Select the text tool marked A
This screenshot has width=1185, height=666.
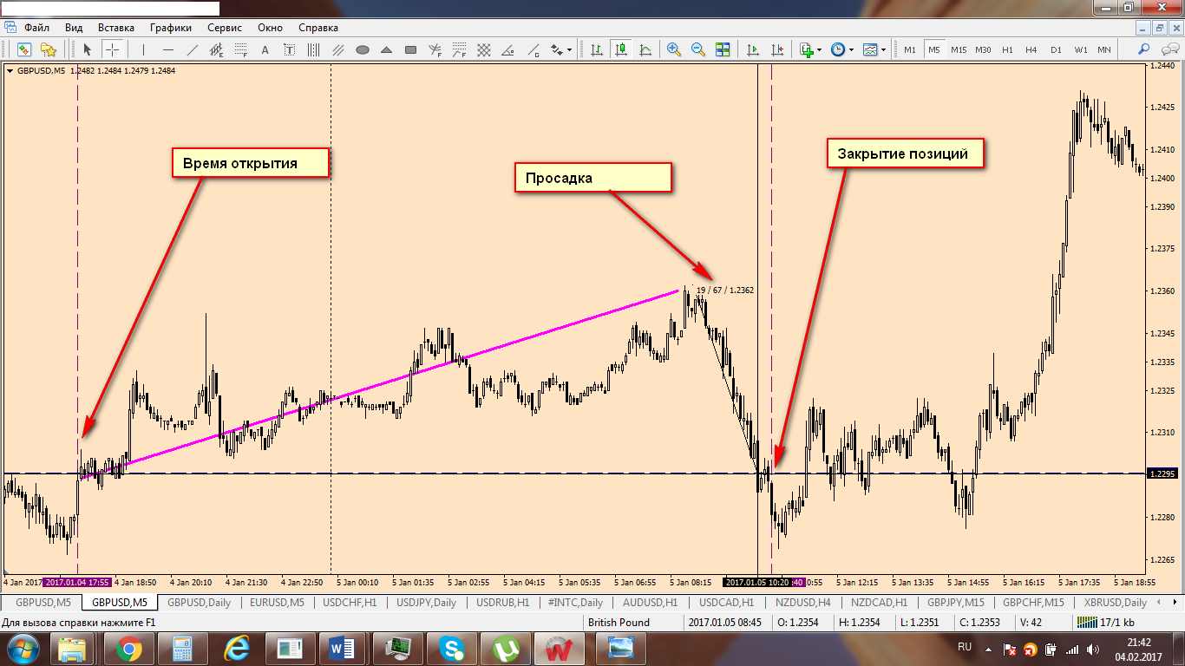coord(265,49)
